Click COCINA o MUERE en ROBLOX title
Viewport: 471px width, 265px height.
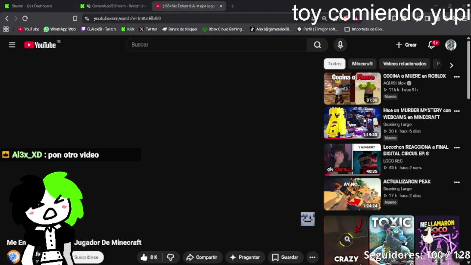pos(414,76)
